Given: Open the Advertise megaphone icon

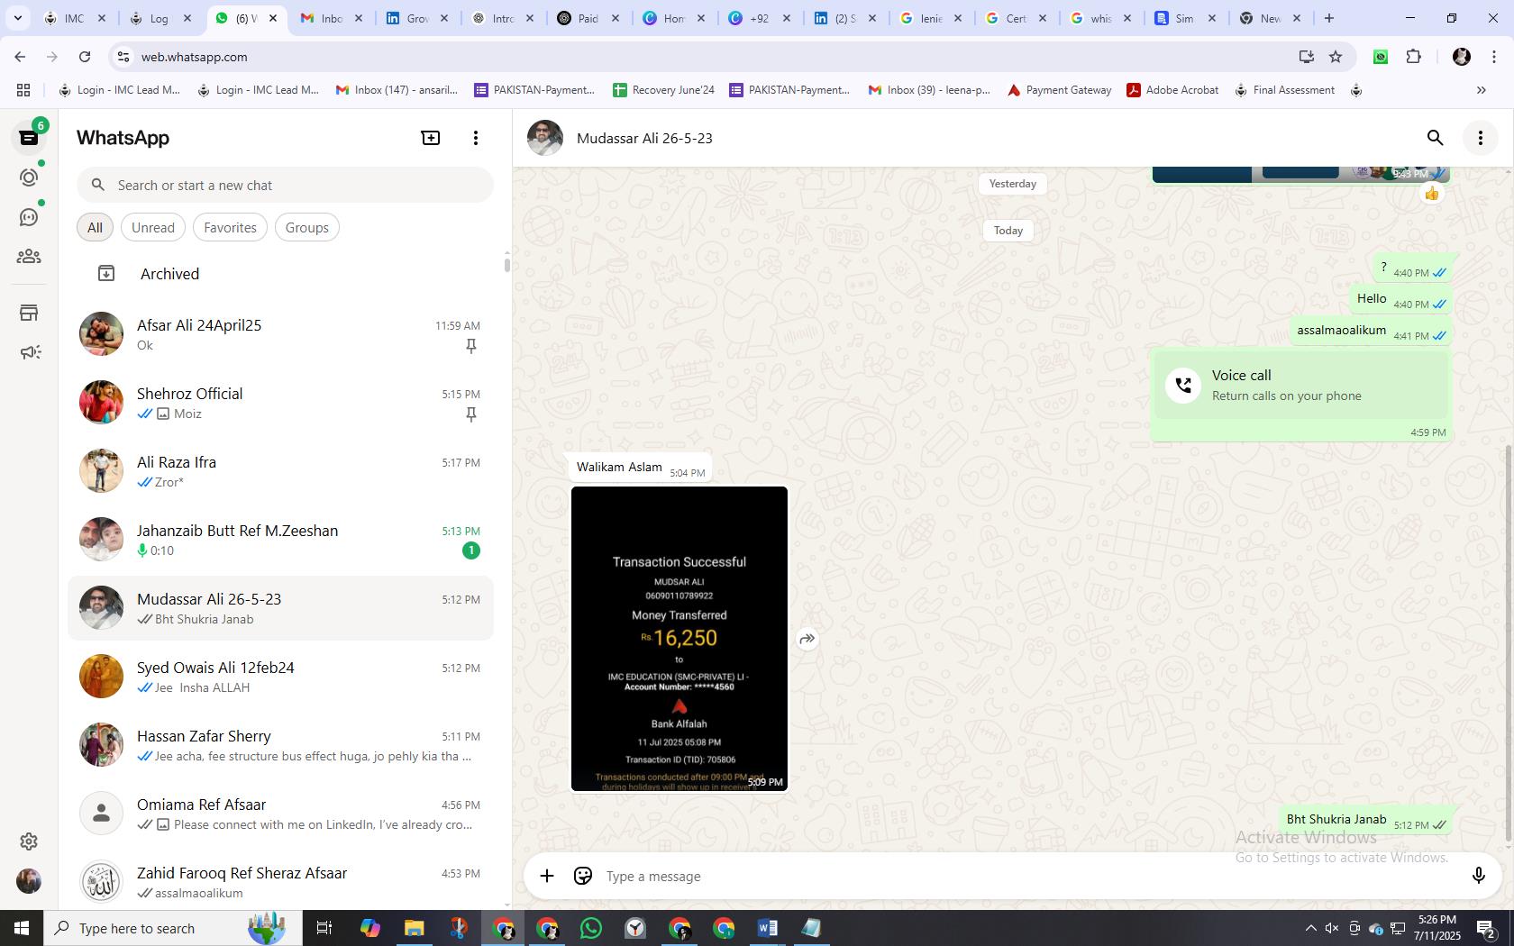Looking at the screenshot, I should [x=29, y=352].
